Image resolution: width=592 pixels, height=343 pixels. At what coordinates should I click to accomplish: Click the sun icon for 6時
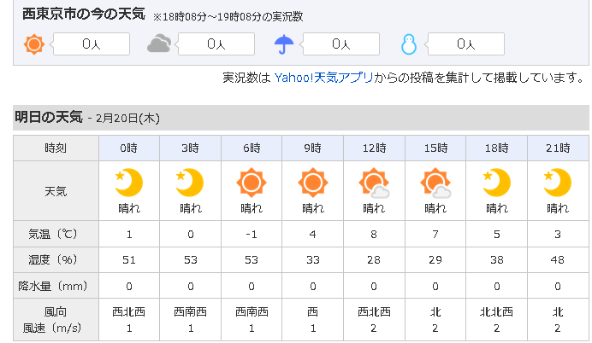click(252, 183)
